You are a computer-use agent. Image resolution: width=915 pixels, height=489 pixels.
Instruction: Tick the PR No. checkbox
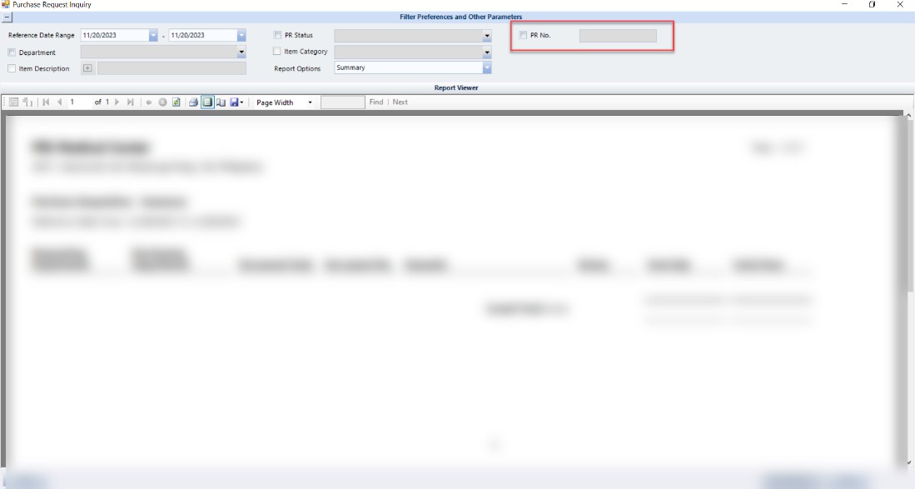523,36
